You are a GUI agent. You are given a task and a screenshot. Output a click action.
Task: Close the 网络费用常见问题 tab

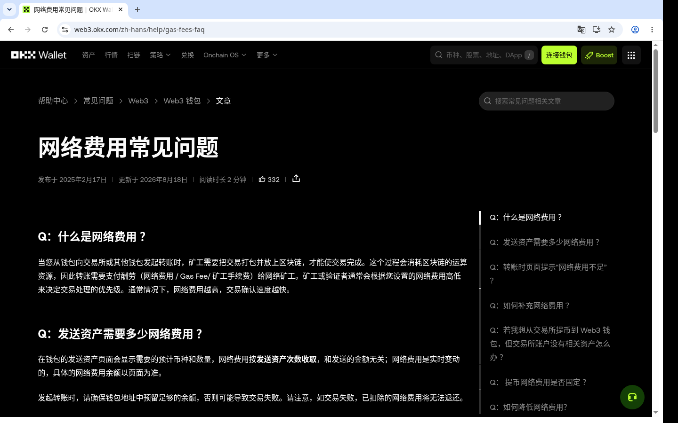pos(121,9)
